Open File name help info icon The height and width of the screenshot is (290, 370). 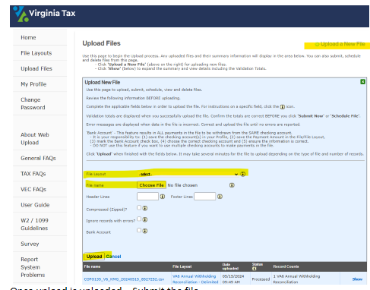pos(232,185)
